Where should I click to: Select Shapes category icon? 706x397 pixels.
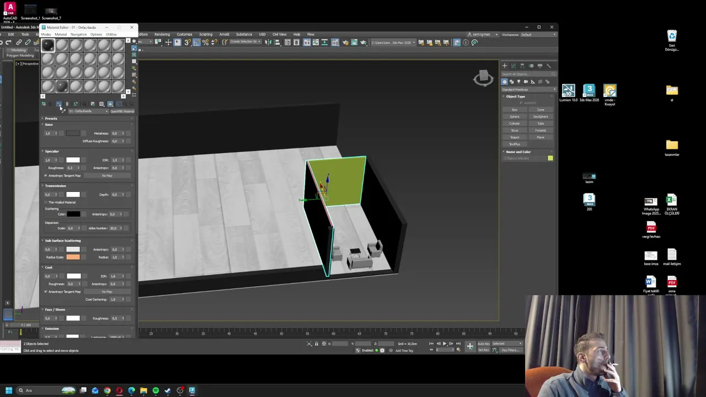pyautogui.click(x=511, y=82)
